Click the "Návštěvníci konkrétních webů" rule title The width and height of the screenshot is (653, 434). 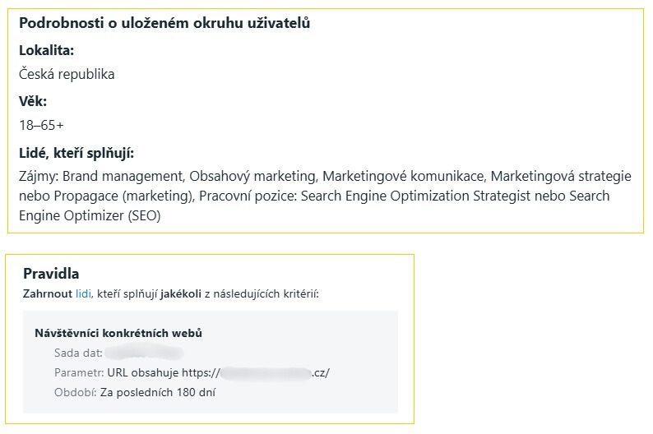(118, 333)
